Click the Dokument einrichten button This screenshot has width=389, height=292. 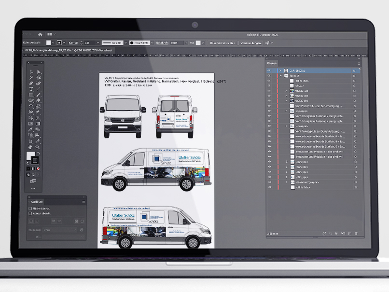pos(222,43)
